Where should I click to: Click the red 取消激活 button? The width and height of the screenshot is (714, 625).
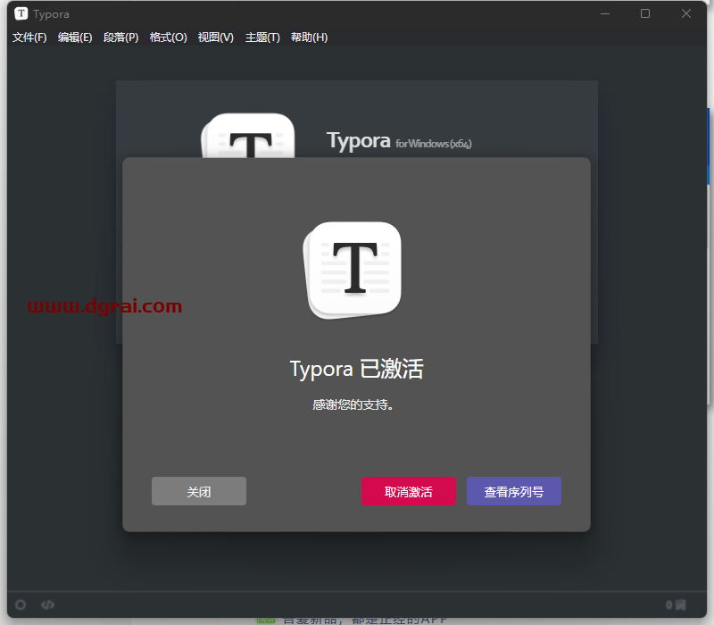point(409,491)
